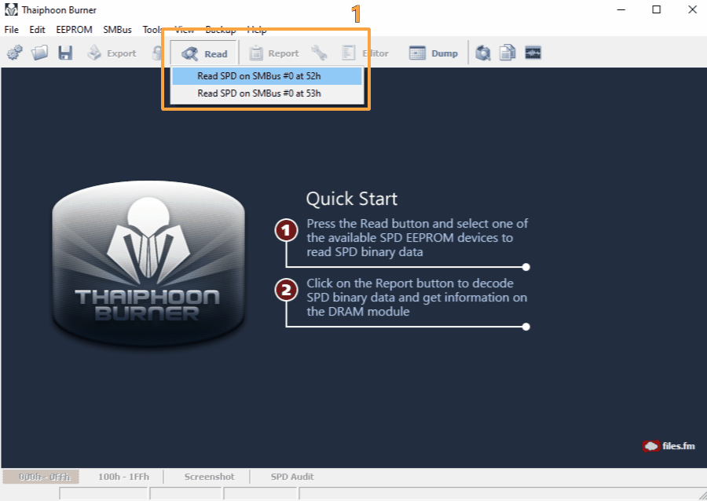Open the SMBus menu

(x=117, y=30)
